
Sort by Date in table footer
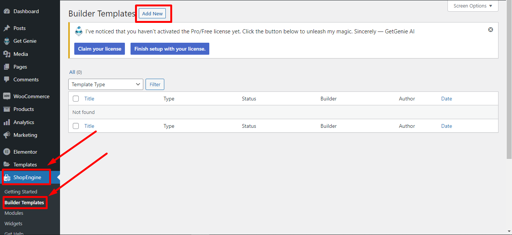[446, 126]
